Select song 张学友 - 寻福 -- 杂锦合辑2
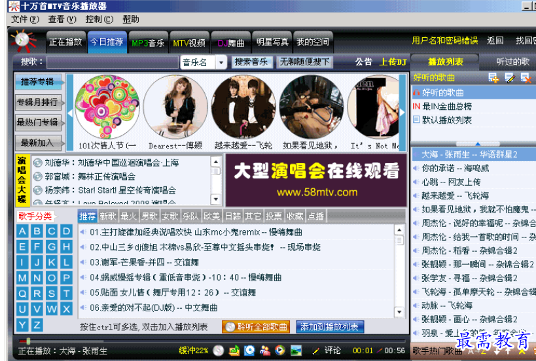This screenshot has width=536, height=361. [x=473, y=278]
